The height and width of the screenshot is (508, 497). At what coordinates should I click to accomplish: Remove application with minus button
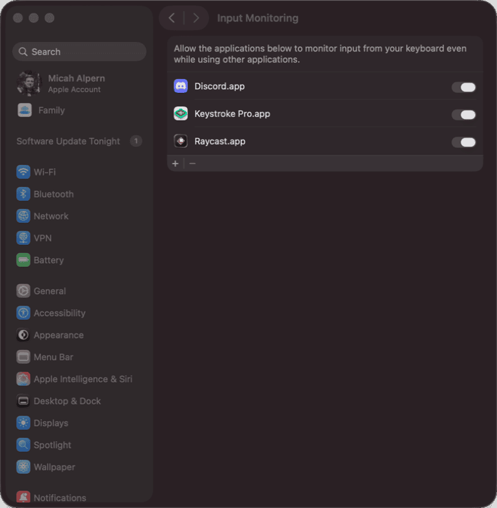tap(192, 164)
